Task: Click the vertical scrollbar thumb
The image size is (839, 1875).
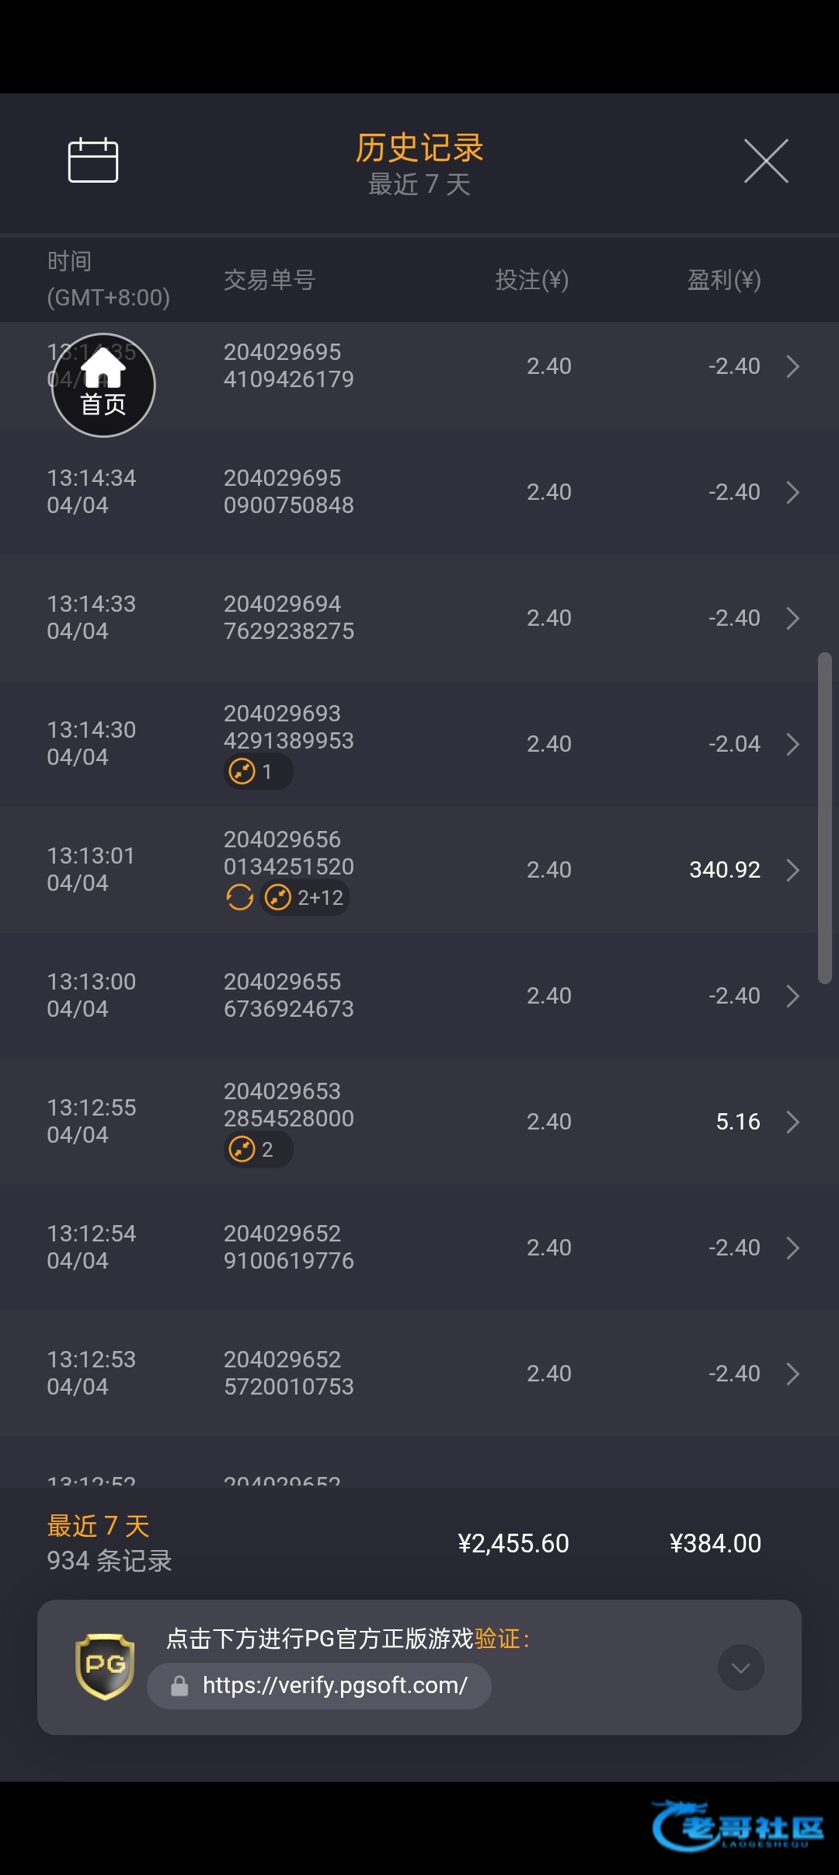Action: tap(824, 818)
